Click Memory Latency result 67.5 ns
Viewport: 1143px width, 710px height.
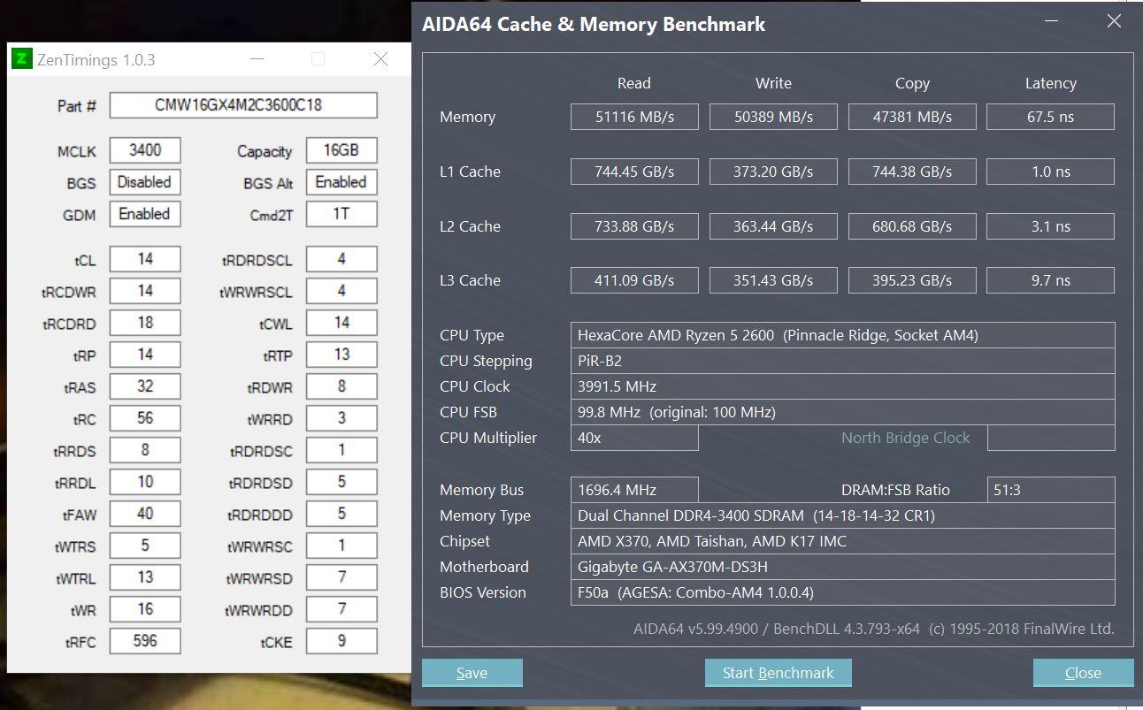click(x=1050, y=117)
